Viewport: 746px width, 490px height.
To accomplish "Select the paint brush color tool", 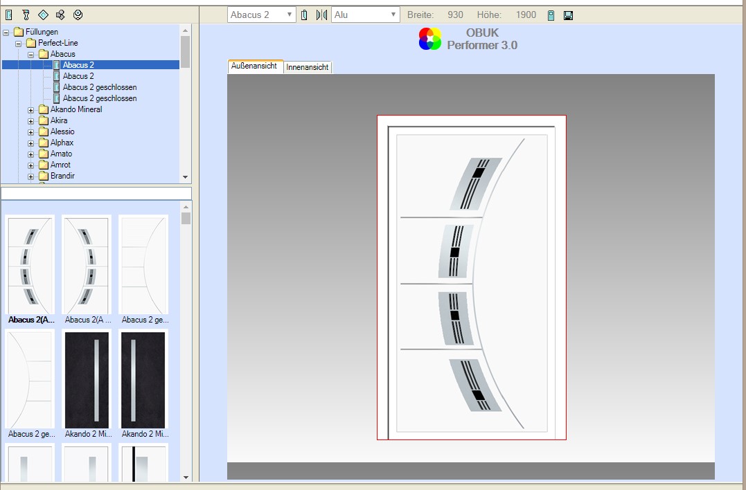I will point(26,15).
